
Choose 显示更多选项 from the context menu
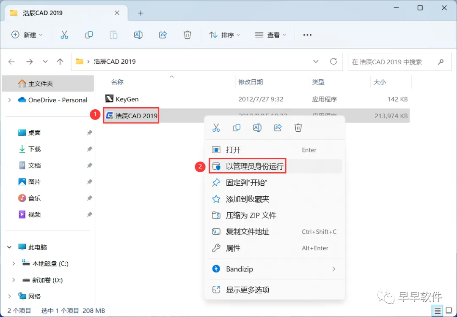pos(275,290)
